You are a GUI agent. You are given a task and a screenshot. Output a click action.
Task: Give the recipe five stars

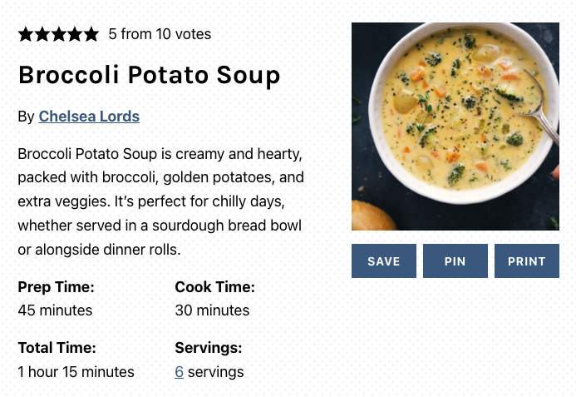pos(91,34)
